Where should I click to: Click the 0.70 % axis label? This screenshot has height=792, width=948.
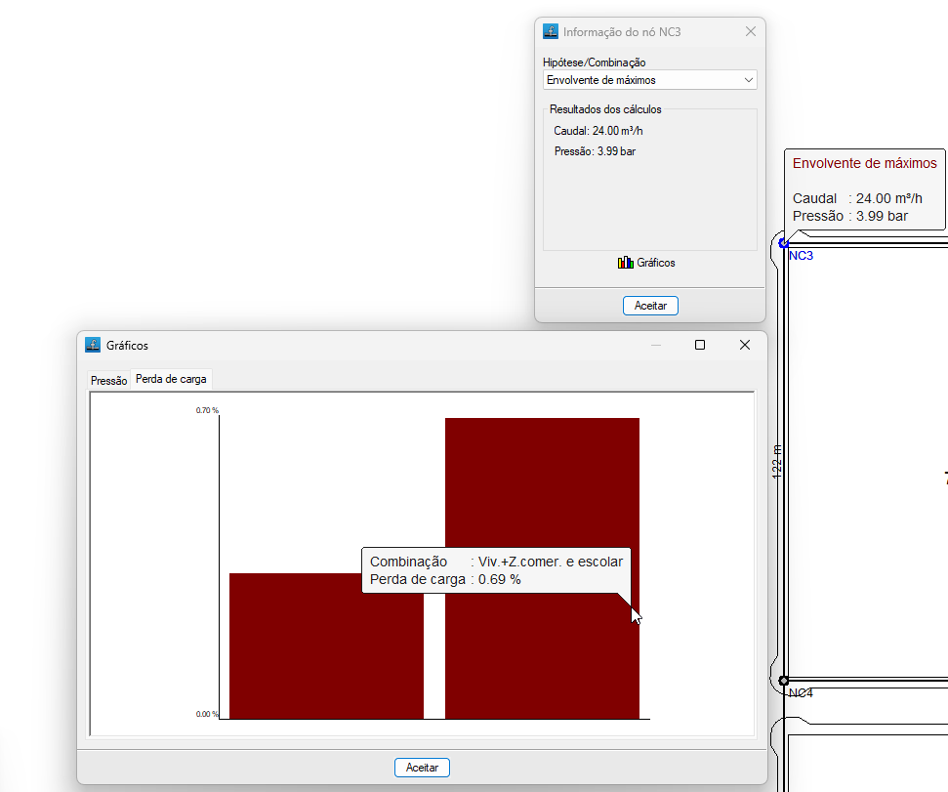(207, 410)
